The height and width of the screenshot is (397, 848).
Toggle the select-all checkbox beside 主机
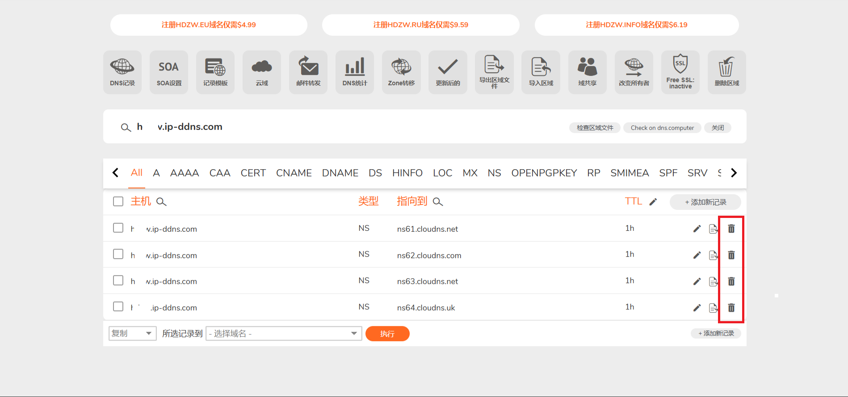[x=118, y=201]
